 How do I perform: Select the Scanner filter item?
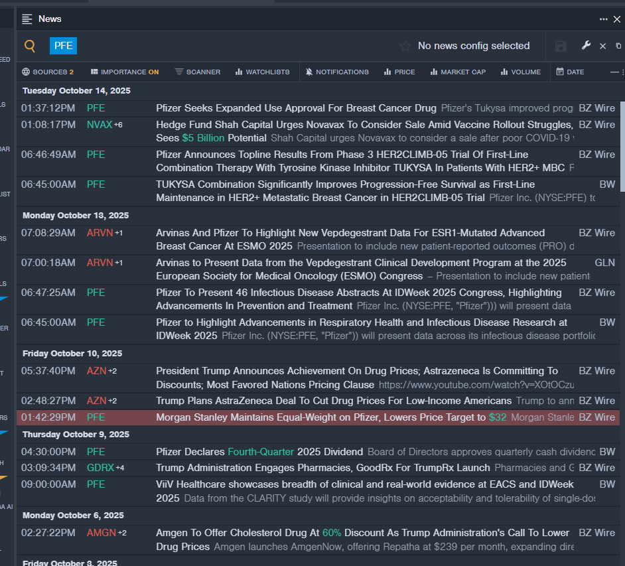[x=198, y=72]
